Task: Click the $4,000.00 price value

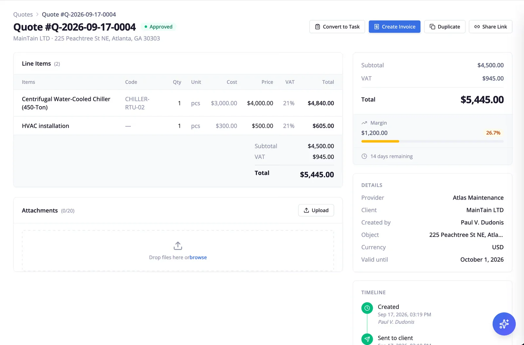Action: 260,103
